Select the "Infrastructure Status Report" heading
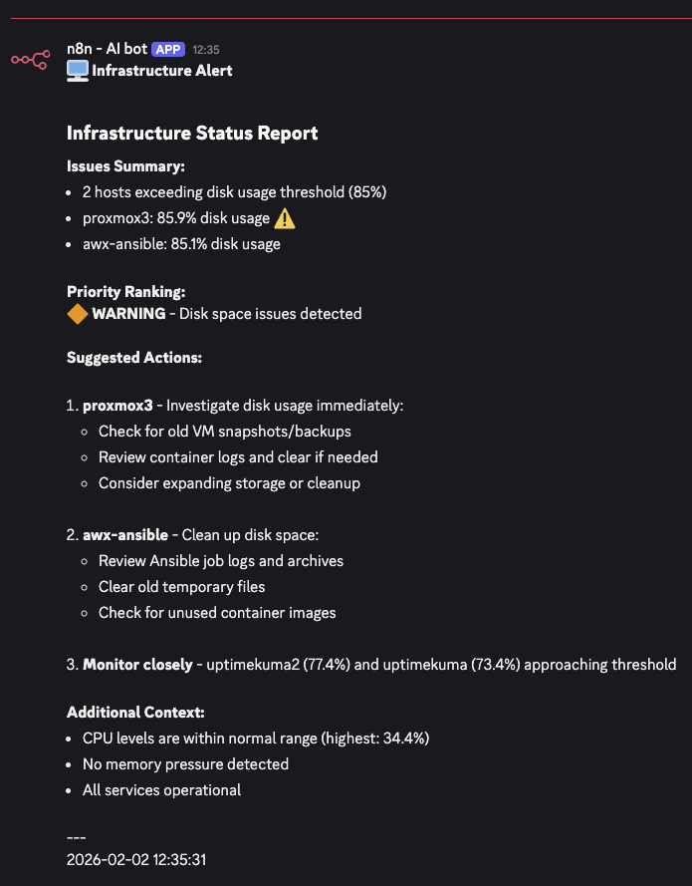Image resolution: width=692 pixels, height=886 pixels. [192, 133]
